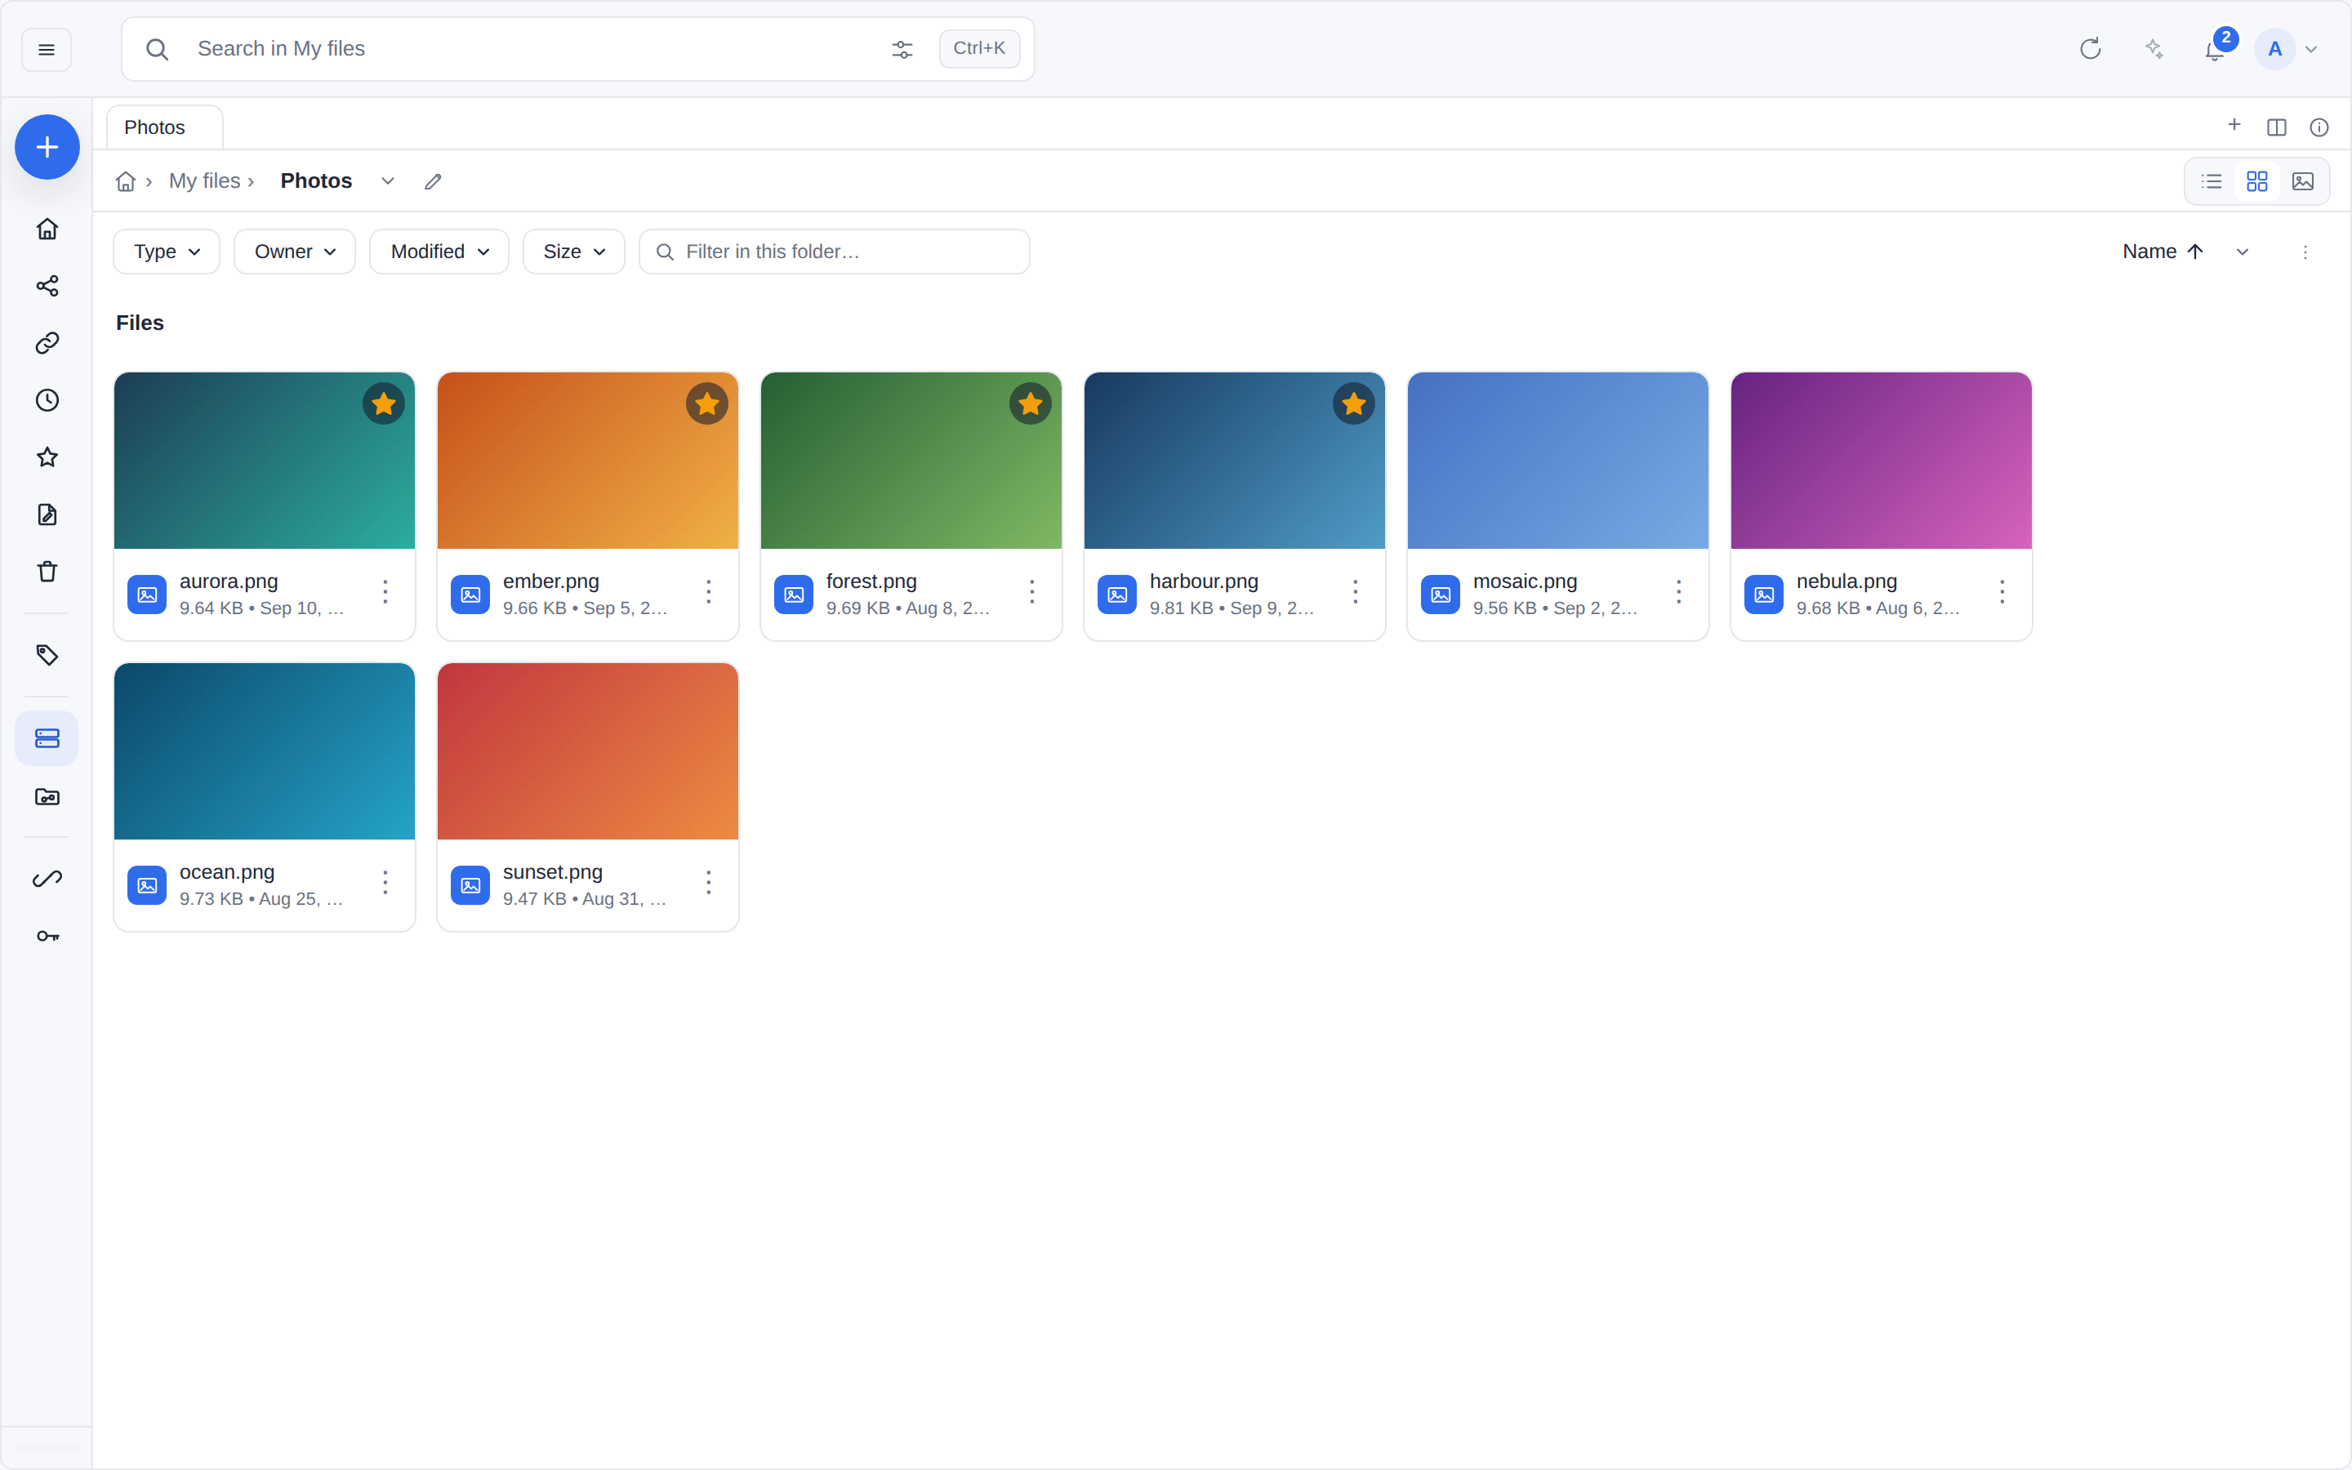Go to My files breadcrumb
This screenshot has height=1470, width=2352.
[x=204, y=180]
